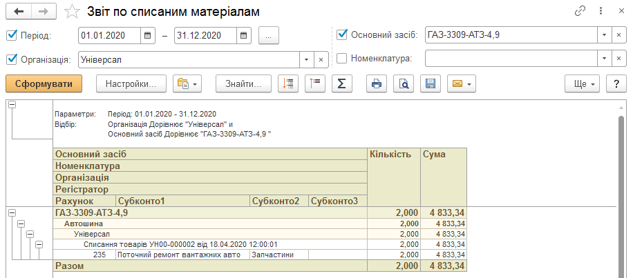Click the end date field 31.12.2020
Image resolution: width=633 pixels, height=278 pixels.
(205, 35)
